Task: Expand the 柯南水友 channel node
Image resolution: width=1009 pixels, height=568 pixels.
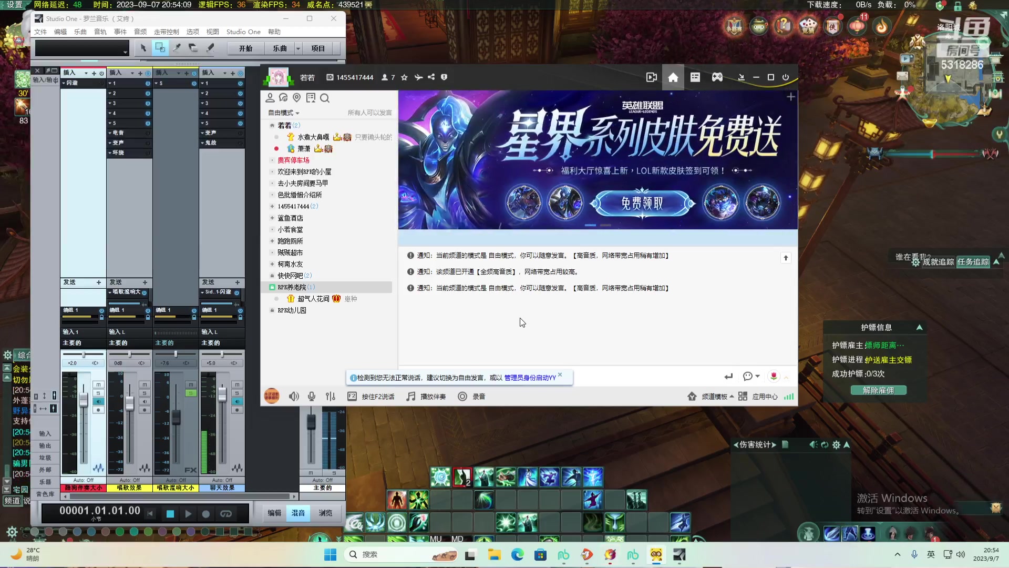Action: coord(272,264)
